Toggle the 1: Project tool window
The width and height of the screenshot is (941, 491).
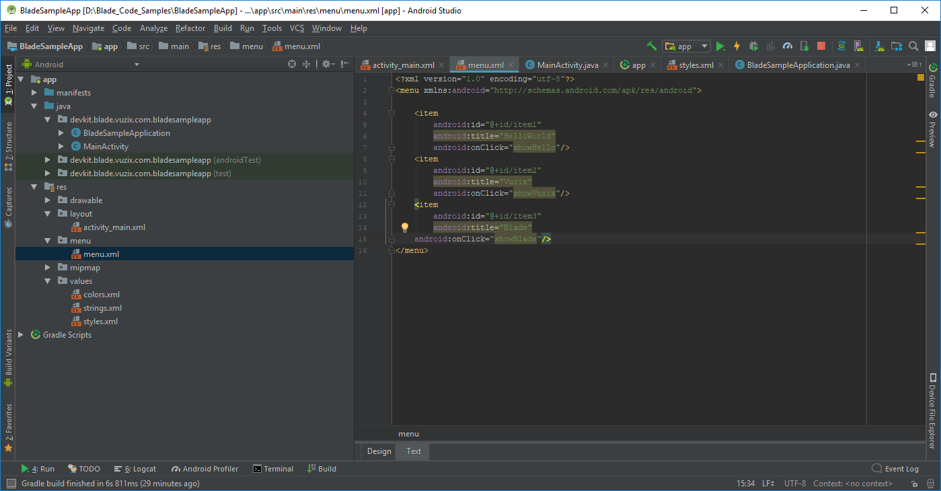[8, 85]
